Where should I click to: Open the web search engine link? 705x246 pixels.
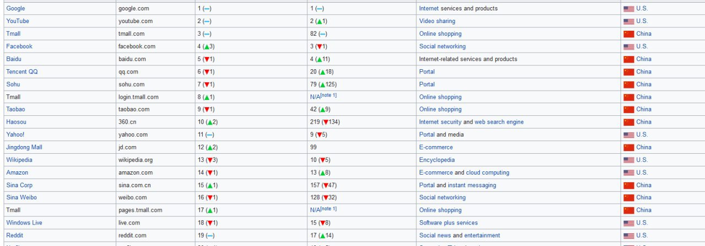pos(499,122)
